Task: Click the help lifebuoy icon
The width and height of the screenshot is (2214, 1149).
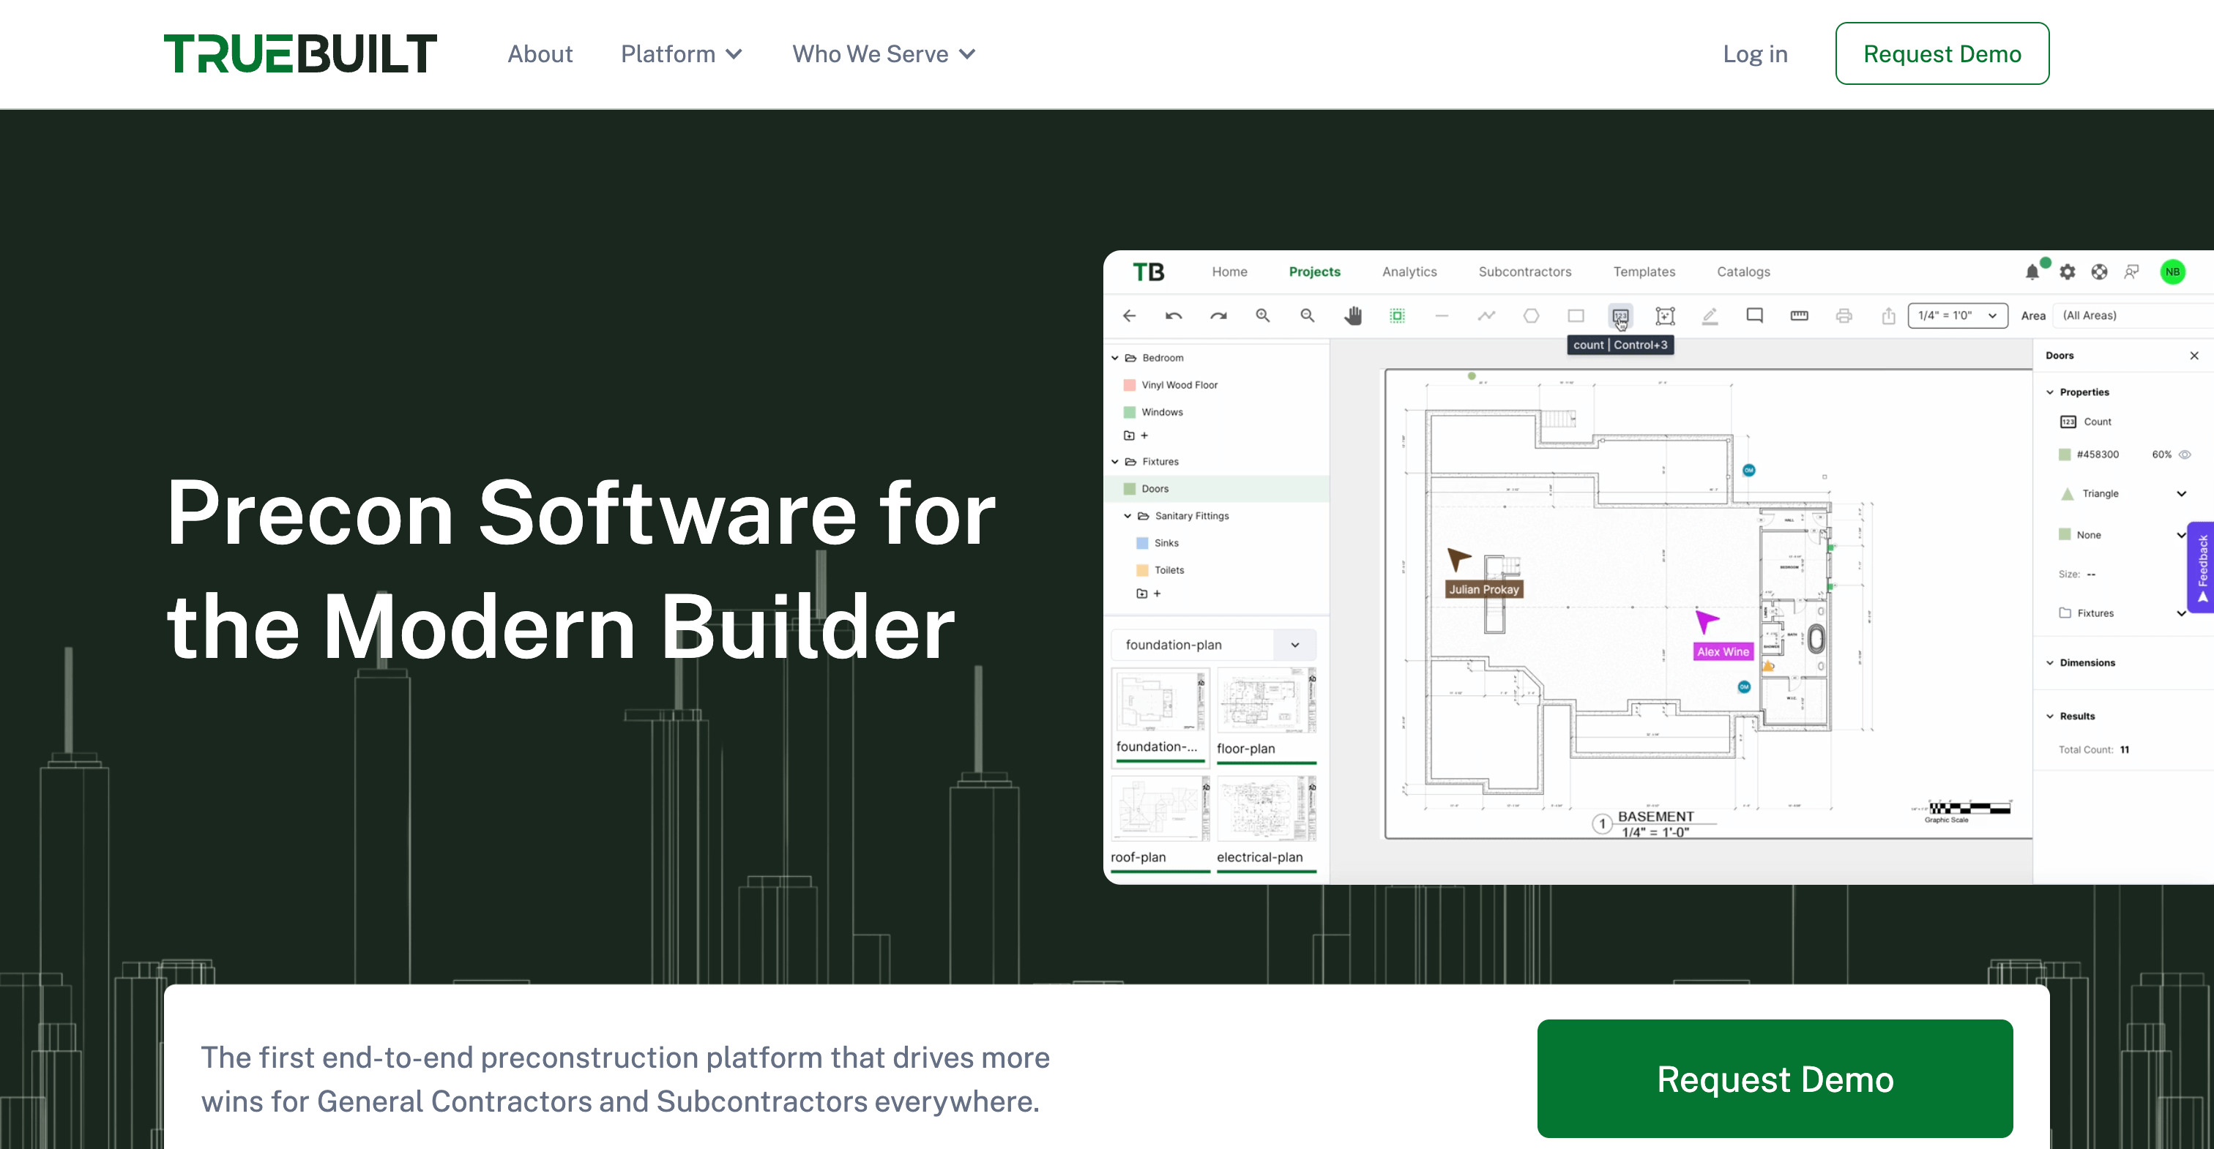Action: point(2100,272)
